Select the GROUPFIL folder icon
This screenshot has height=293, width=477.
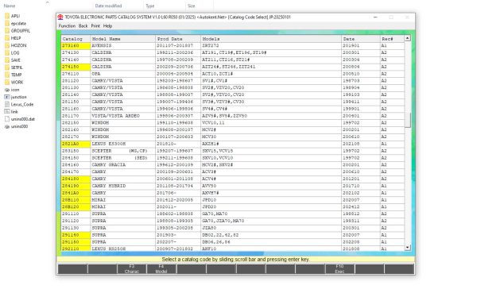coord(7,31)
